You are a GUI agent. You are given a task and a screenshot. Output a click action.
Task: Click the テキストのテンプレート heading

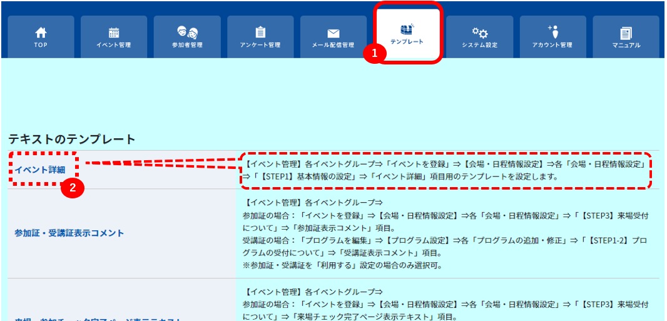(x=71, y=139)
